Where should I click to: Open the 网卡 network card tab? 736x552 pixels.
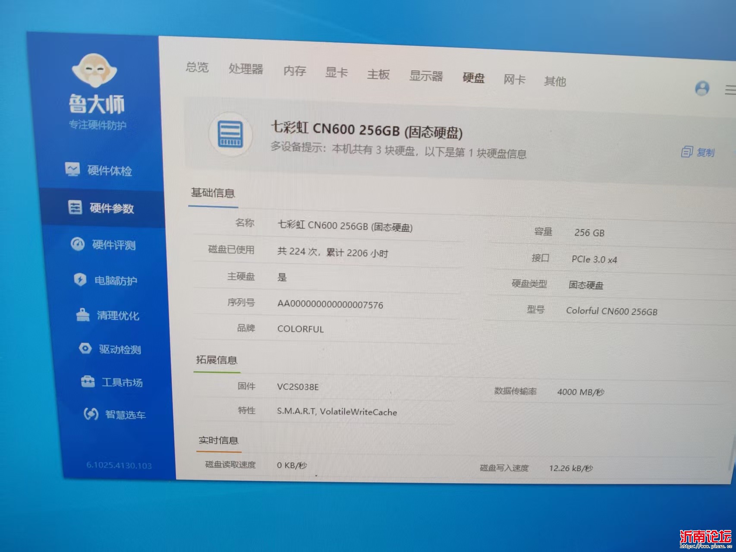(514, 79)
